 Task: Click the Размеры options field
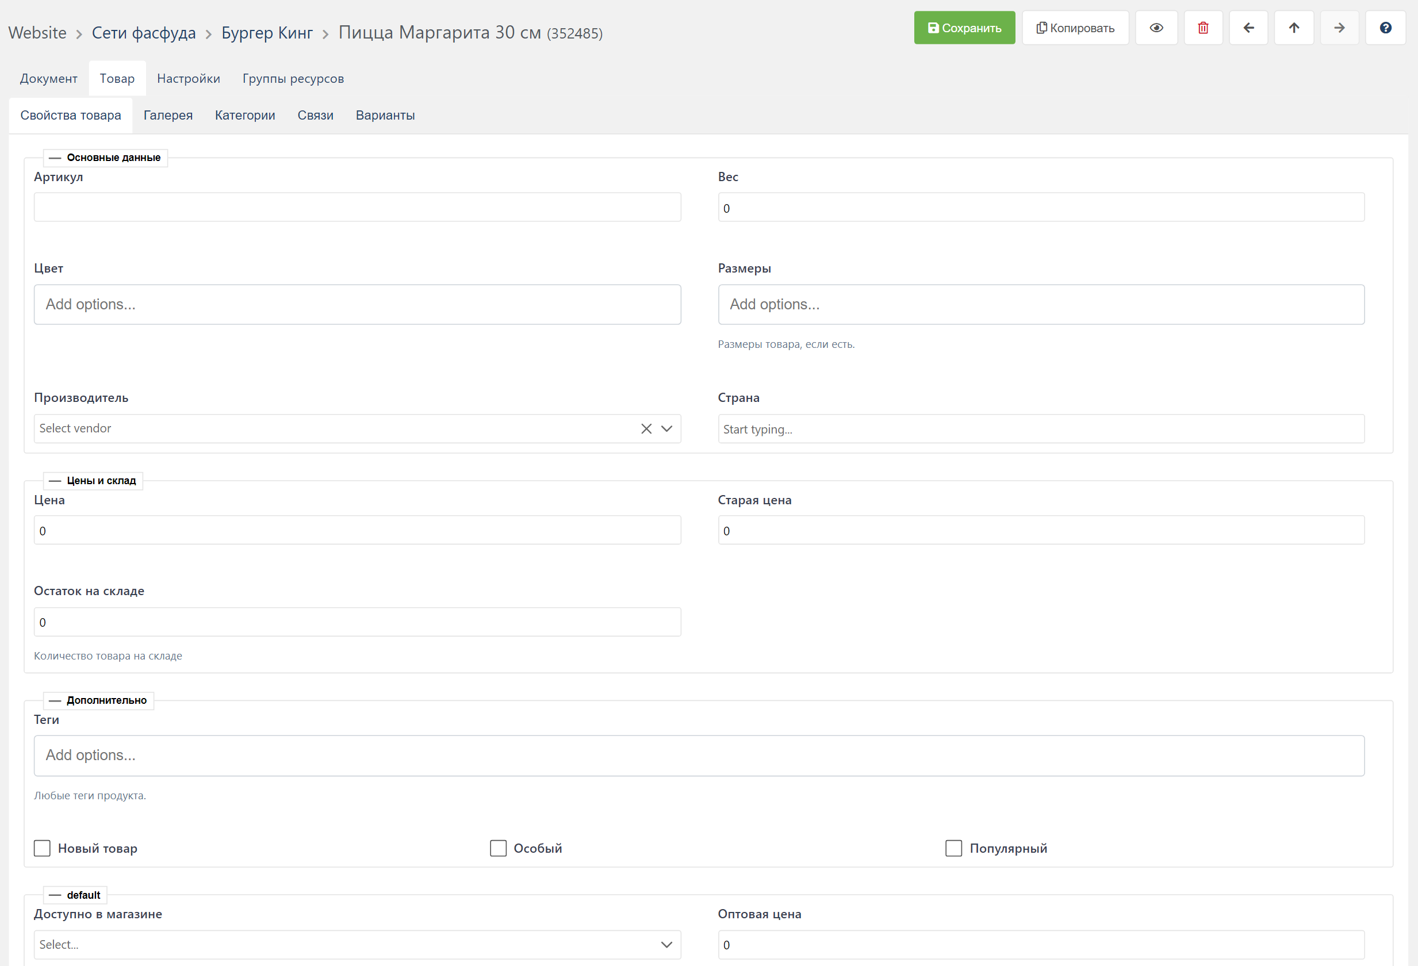[1041, 305]
